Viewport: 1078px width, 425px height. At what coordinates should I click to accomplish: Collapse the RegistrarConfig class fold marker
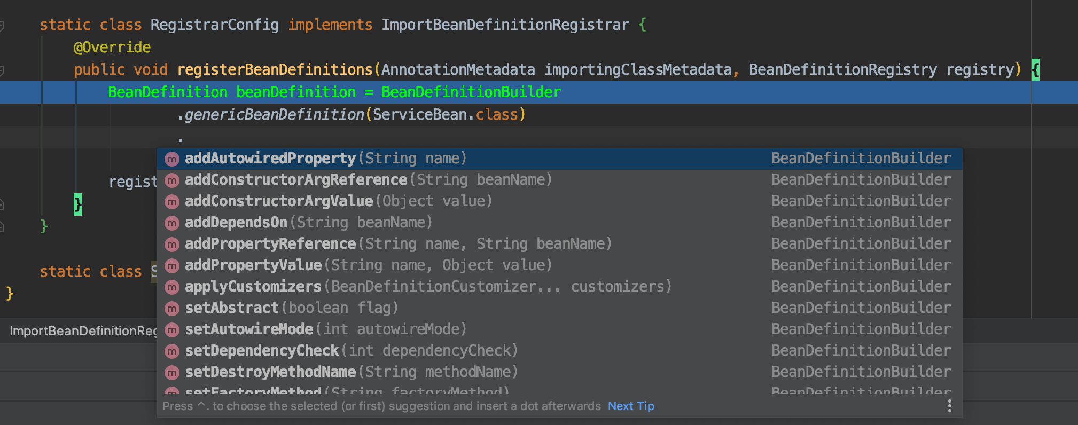point(2,26)
